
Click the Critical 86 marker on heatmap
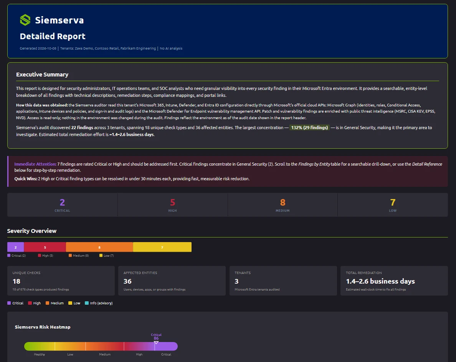[x=156, y=339]
